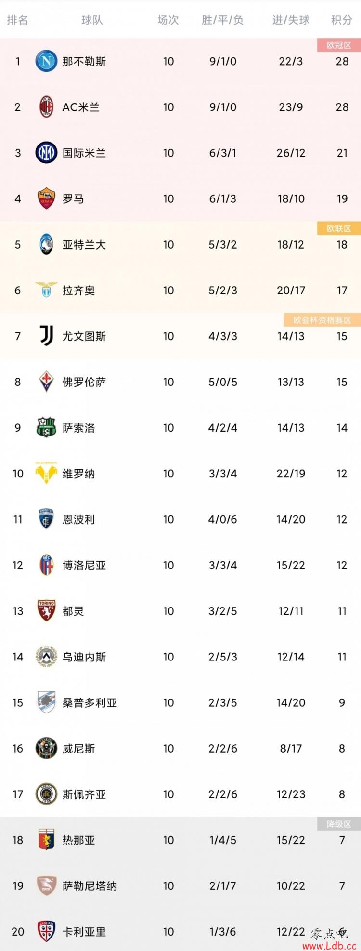The image size is (361, 951).
Task: Open the Torino bull crest
Action: [46, 610]
